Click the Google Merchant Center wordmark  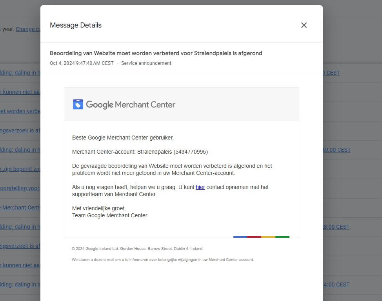coord(131,105)
